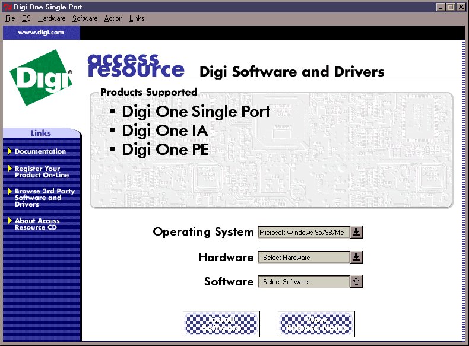
Task: Click the green Digi logo
Action: [x=40, y=78]
